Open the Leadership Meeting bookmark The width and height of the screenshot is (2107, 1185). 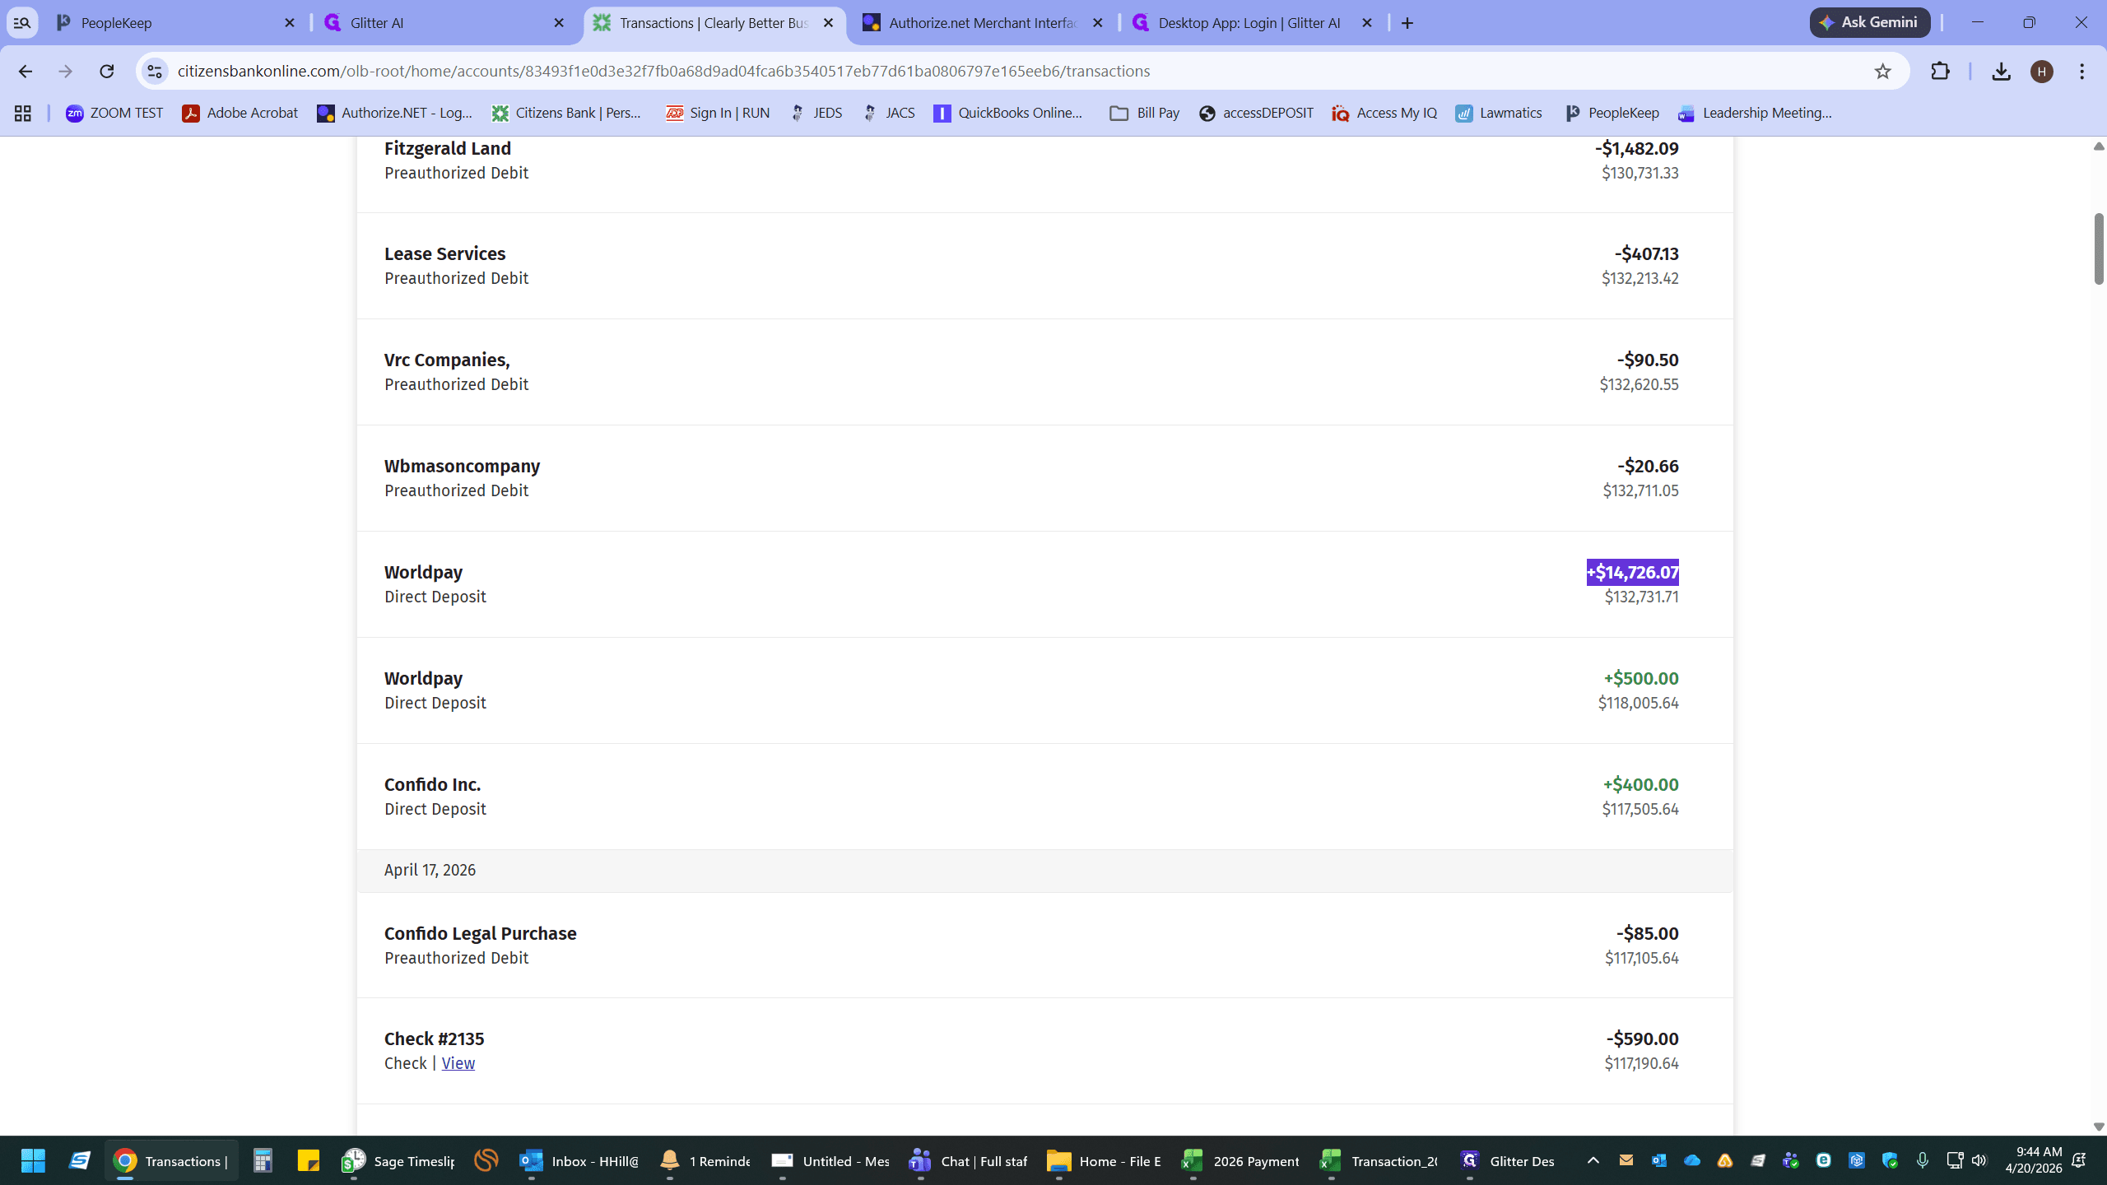(x=1756, y=113)
